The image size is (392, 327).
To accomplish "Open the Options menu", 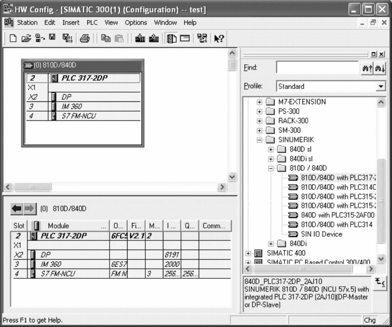I will [136, 23].
